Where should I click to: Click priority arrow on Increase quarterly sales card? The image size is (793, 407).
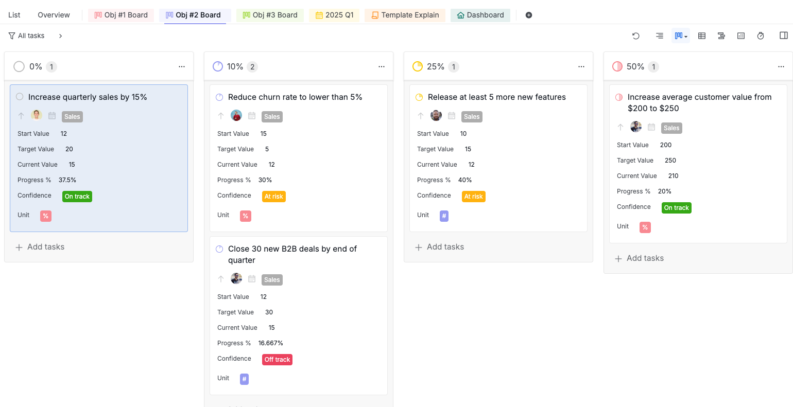tap(21, 116)
